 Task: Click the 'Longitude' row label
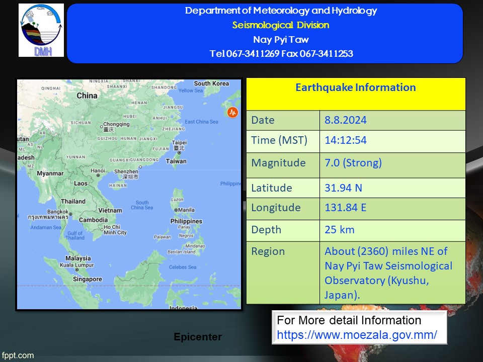coord(276,208)
